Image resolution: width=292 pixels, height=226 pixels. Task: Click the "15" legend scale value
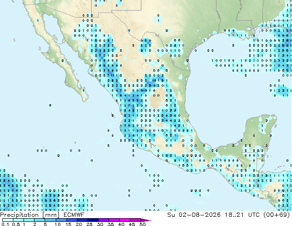(68, 224)
